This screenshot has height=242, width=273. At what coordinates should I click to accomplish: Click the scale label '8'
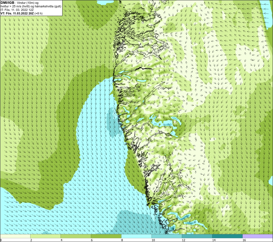pyautogui.click(x=122, y=240)
